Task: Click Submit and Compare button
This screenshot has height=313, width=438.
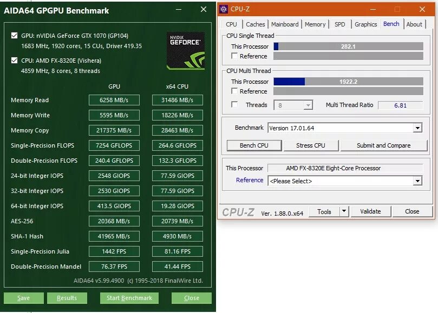Action: (383, 145)
